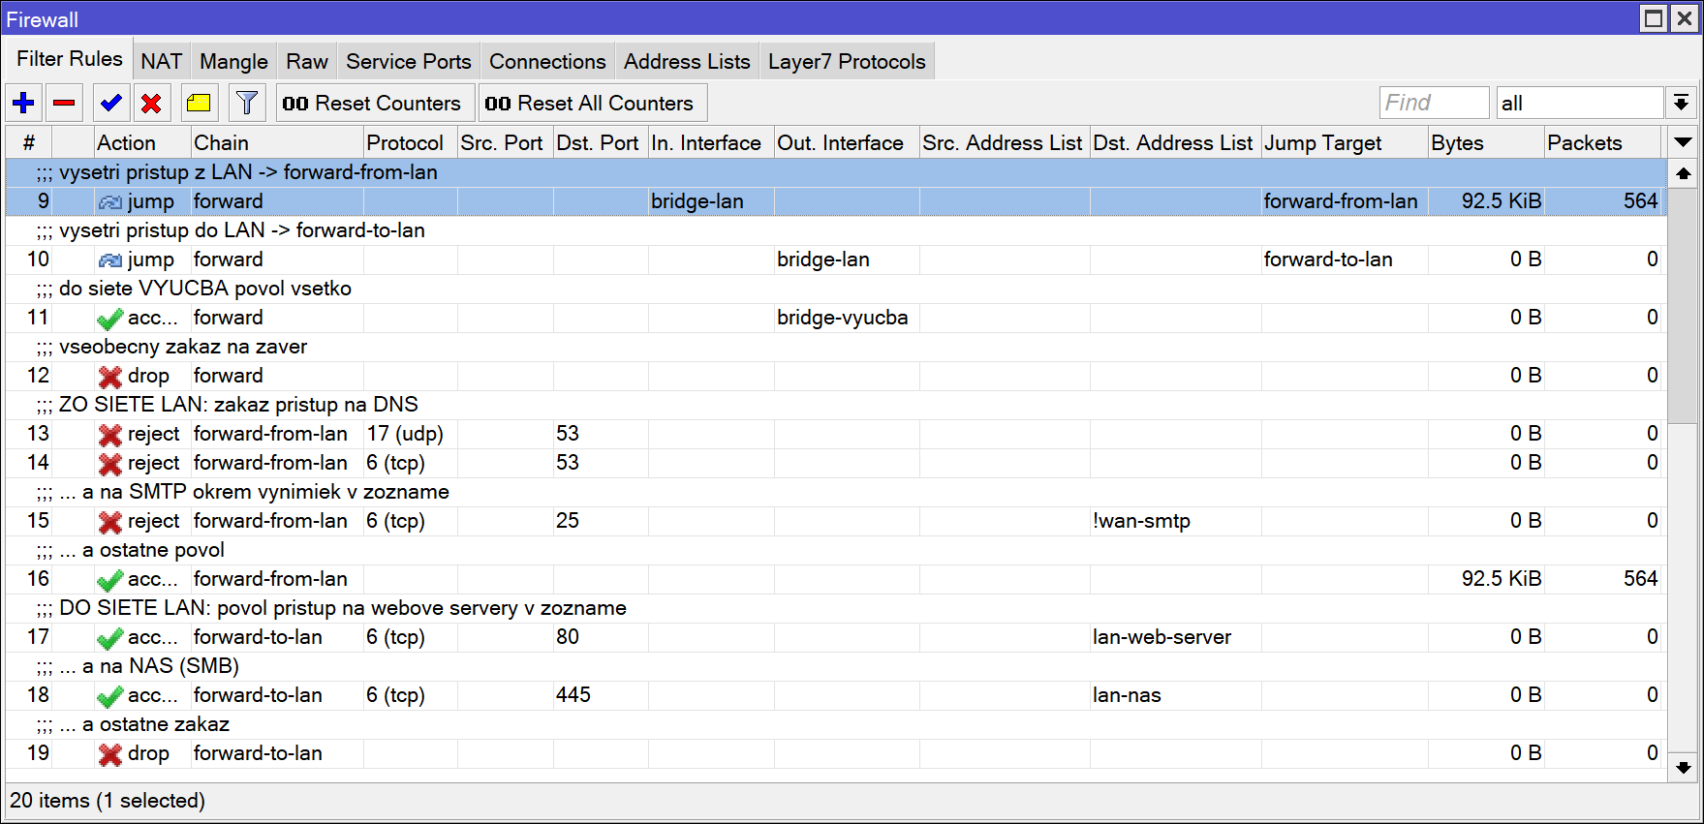Switch to the NAT tab

pos(161,62)
